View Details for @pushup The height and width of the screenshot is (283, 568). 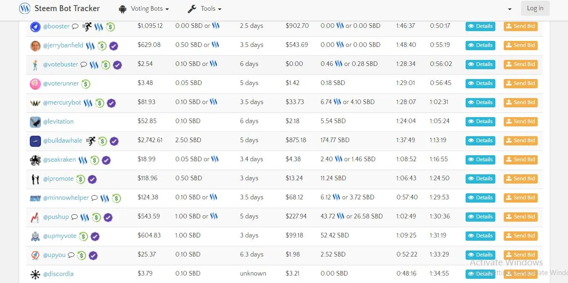point(480,217)
